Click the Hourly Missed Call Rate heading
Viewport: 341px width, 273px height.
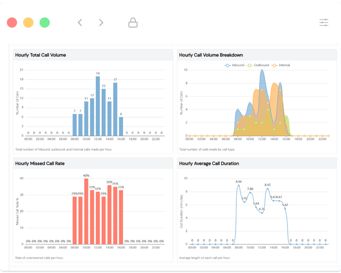coord(40,164)
